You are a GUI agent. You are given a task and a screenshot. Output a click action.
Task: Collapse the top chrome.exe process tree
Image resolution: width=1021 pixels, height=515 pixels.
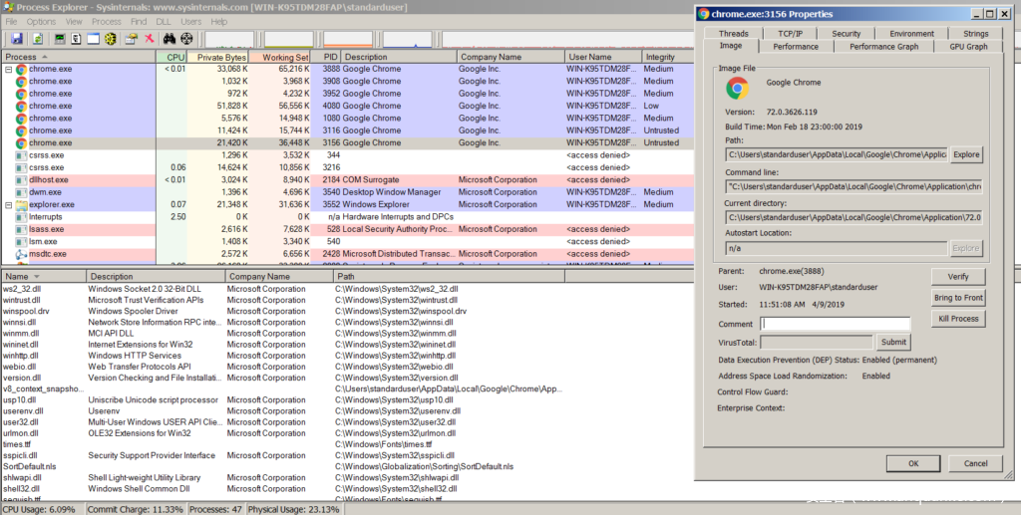pyautogui.click(x=9, y=70)
